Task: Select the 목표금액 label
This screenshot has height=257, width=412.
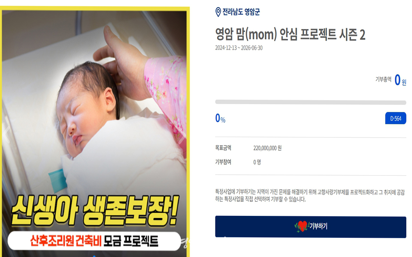Action: coord(223,148)
